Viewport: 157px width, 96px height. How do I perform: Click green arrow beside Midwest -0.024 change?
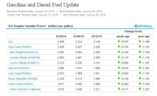[x=119, y=68]
